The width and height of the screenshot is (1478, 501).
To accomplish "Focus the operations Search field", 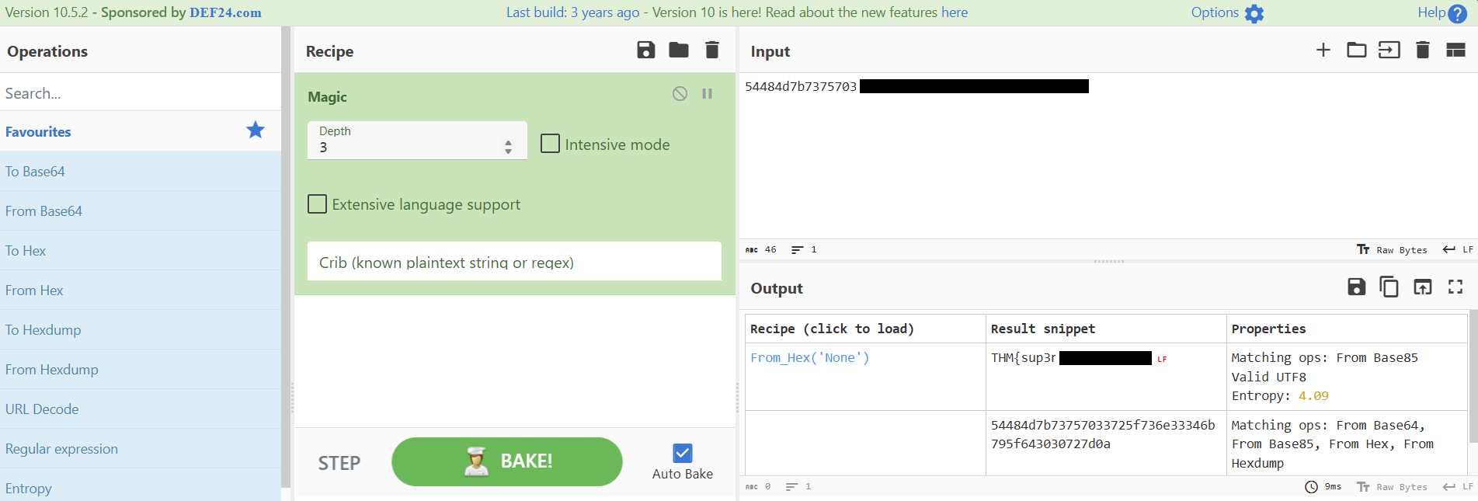I will 141,93.
